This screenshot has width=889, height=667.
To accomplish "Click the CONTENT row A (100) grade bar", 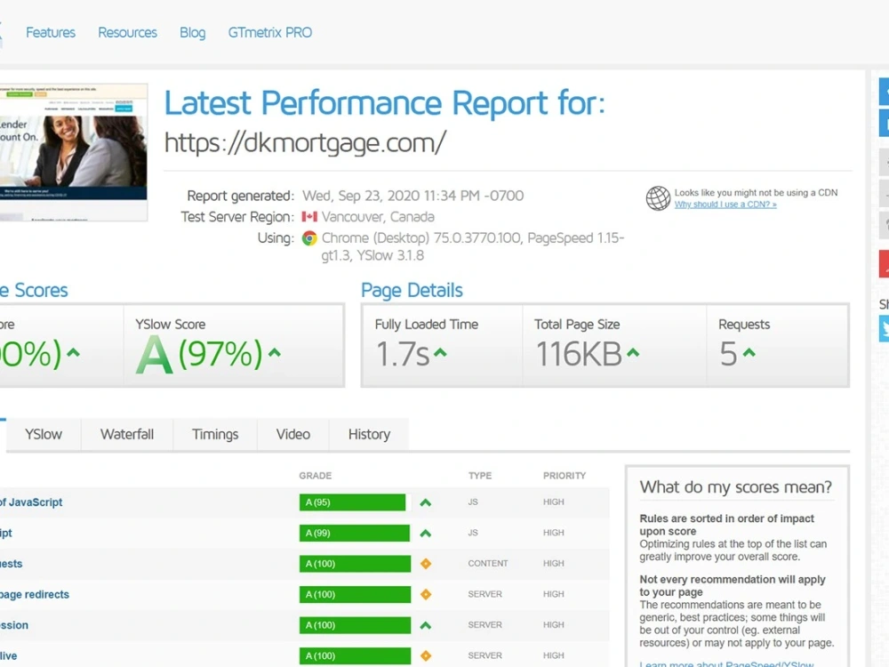I will (355, 564).
